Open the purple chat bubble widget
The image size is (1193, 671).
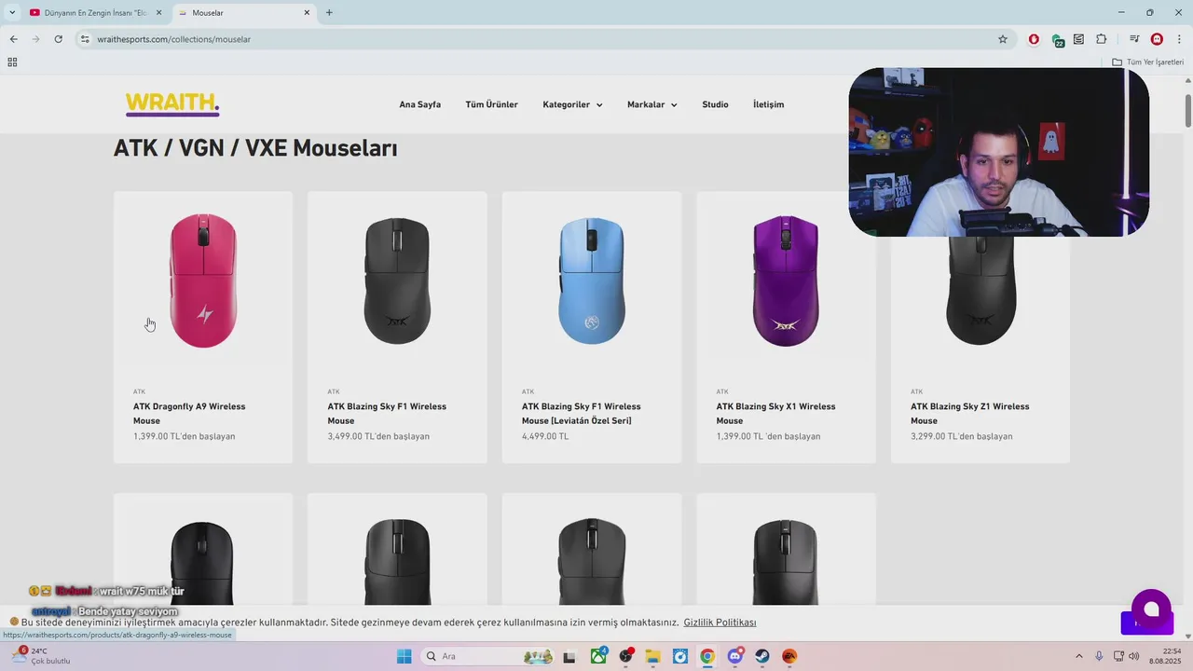pos(1151,609)
